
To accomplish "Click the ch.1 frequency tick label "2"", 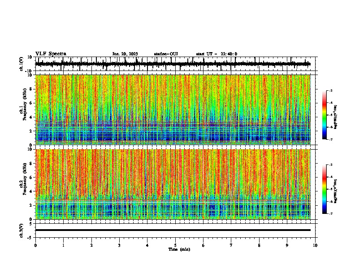I will click(x=31, y=131).
